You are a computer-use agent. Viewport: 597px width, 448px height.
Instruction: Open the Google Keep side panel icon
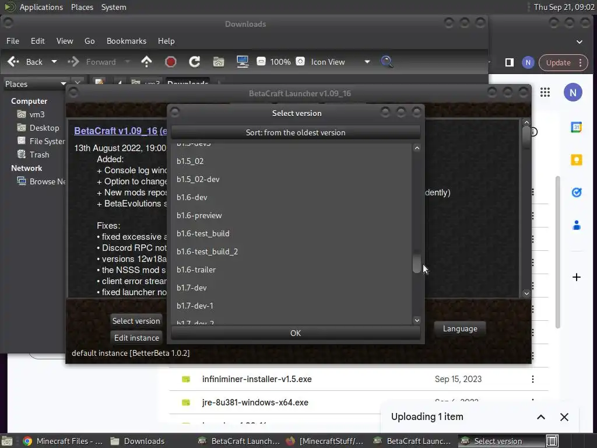click(x=577, y=160)
